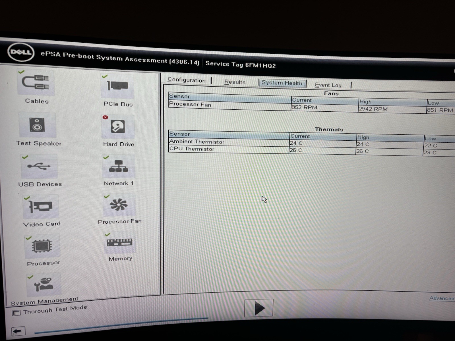Click the CPU Thermistor row
Viewport: 455px width, 341px height.
click(x=312, y=151)
